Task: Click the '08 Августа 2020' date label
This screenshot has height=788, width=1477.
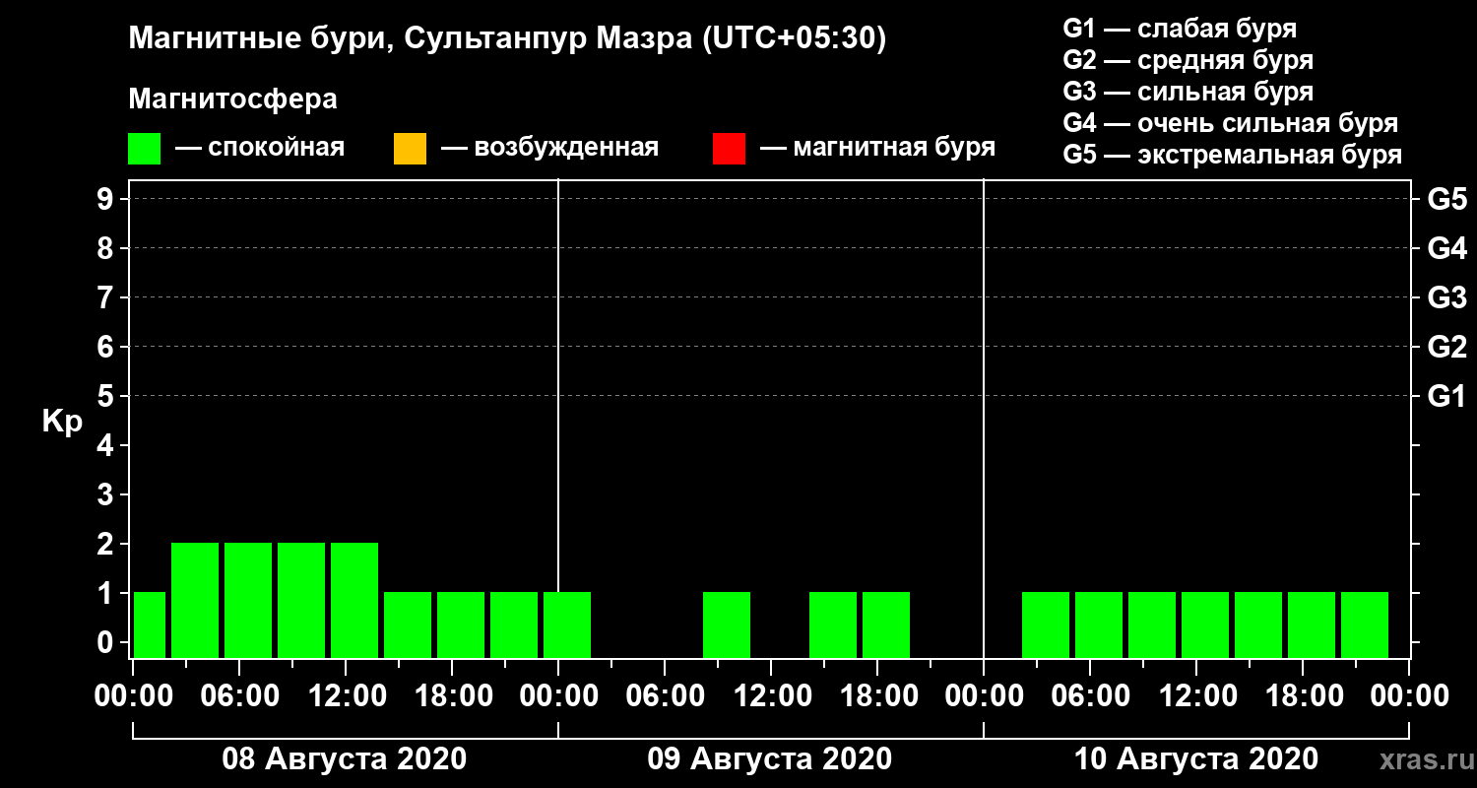Action: point(345,759)
